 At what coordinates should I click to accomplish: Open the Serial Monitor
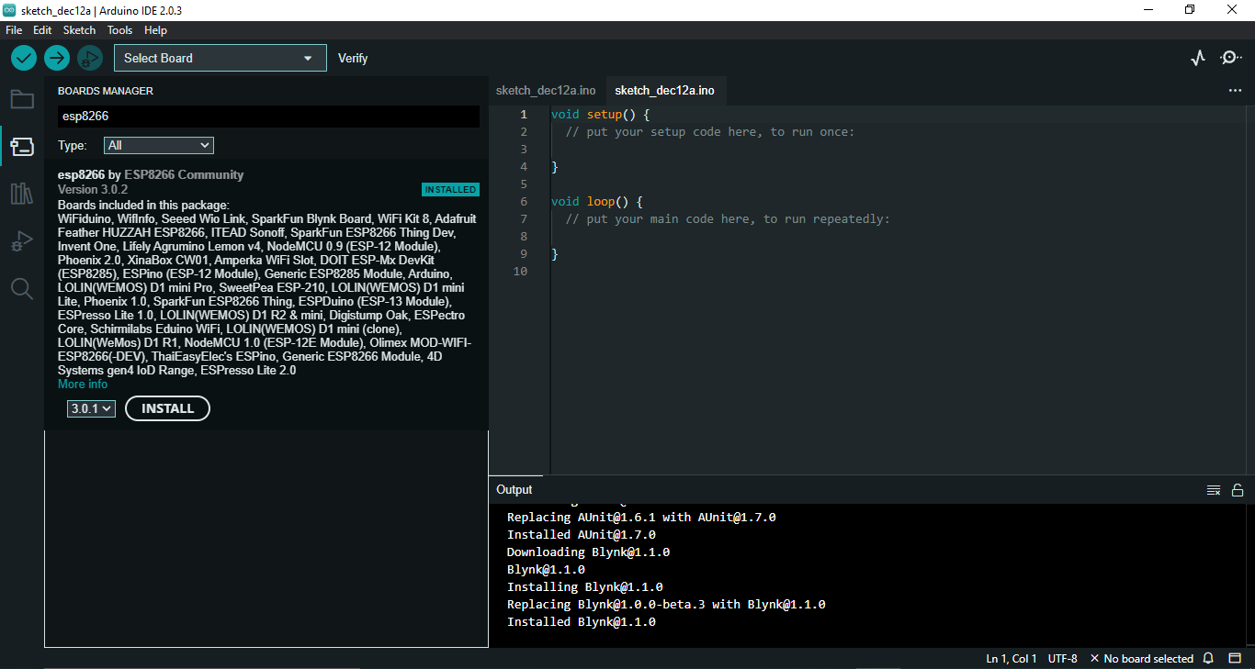(1230, 58)
